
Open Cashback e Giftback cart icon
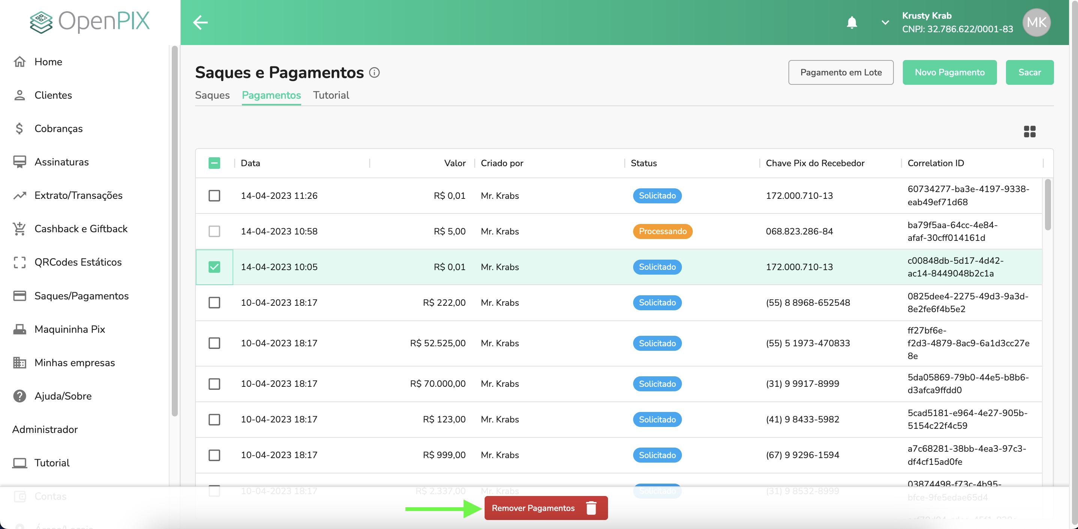pyautogui.click(x=20, y=229)
